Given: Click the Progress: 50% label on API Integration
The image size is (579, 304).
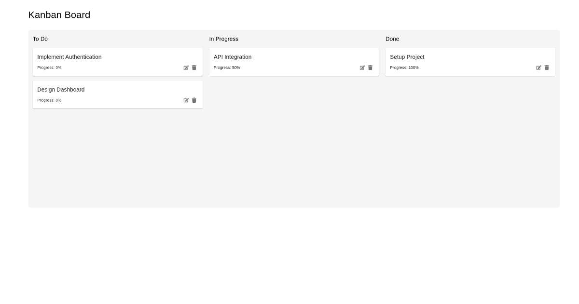Looking at the screenshot, I should click(x=227, y=68).
